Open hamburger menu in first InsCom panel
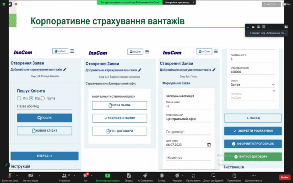The width and height of the screenshot is (293, 183). (72, 51)
